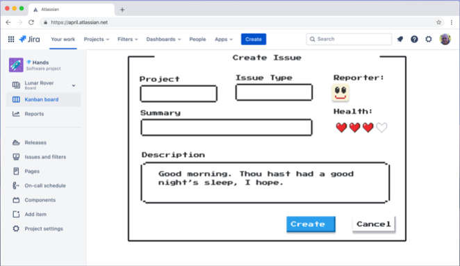Viewport: 460px width, 266px height.
Task: Click the blue Create button in navbar
Action: click(254, 39)
